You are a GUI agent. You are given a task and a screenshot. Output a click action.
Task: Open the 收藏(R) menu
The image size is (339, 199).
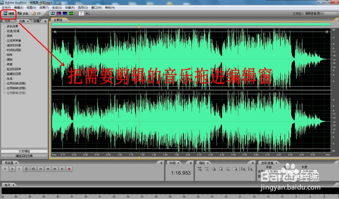pos(70,8)
